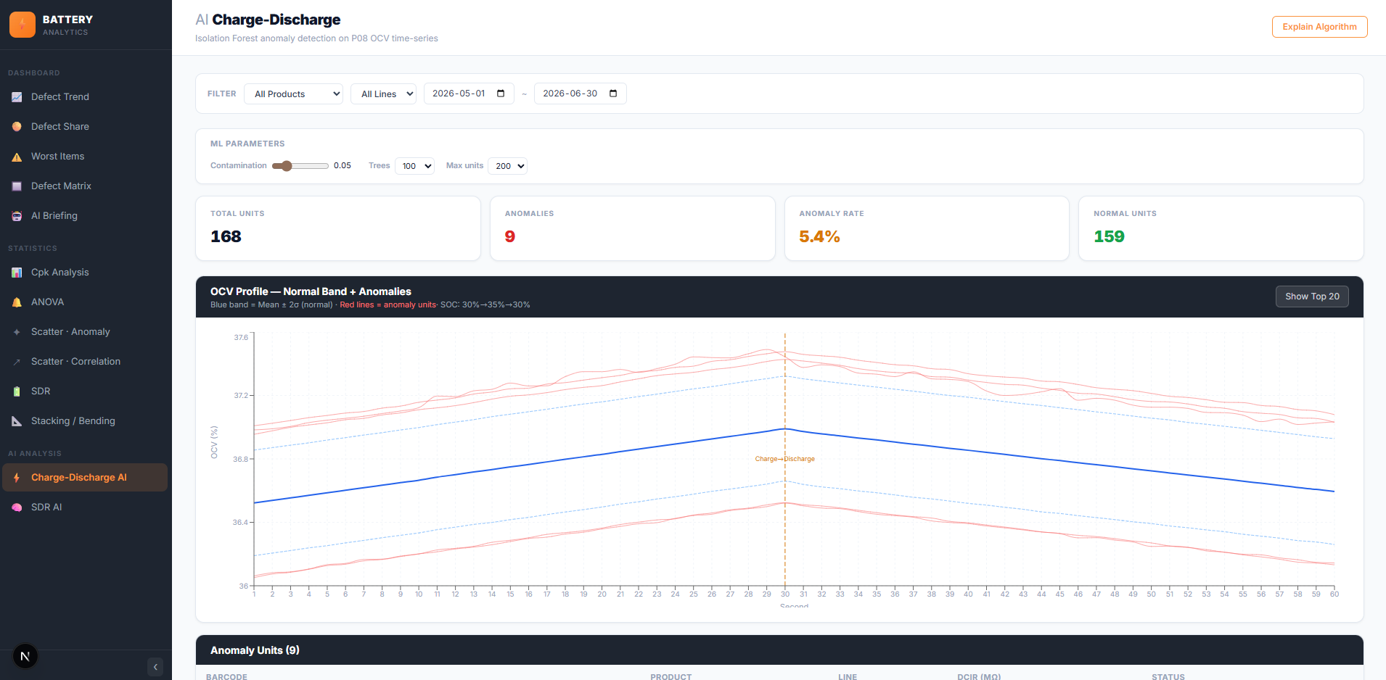
Task: Click the Charge-Discharge AI lightning icon
Action: (x=17, y=478)
